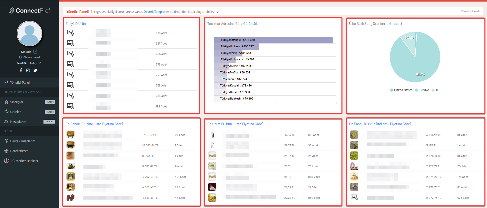This screenshot has width=487, height=208.
Task: Open the Twitter icon link
Action: point(35,70)
